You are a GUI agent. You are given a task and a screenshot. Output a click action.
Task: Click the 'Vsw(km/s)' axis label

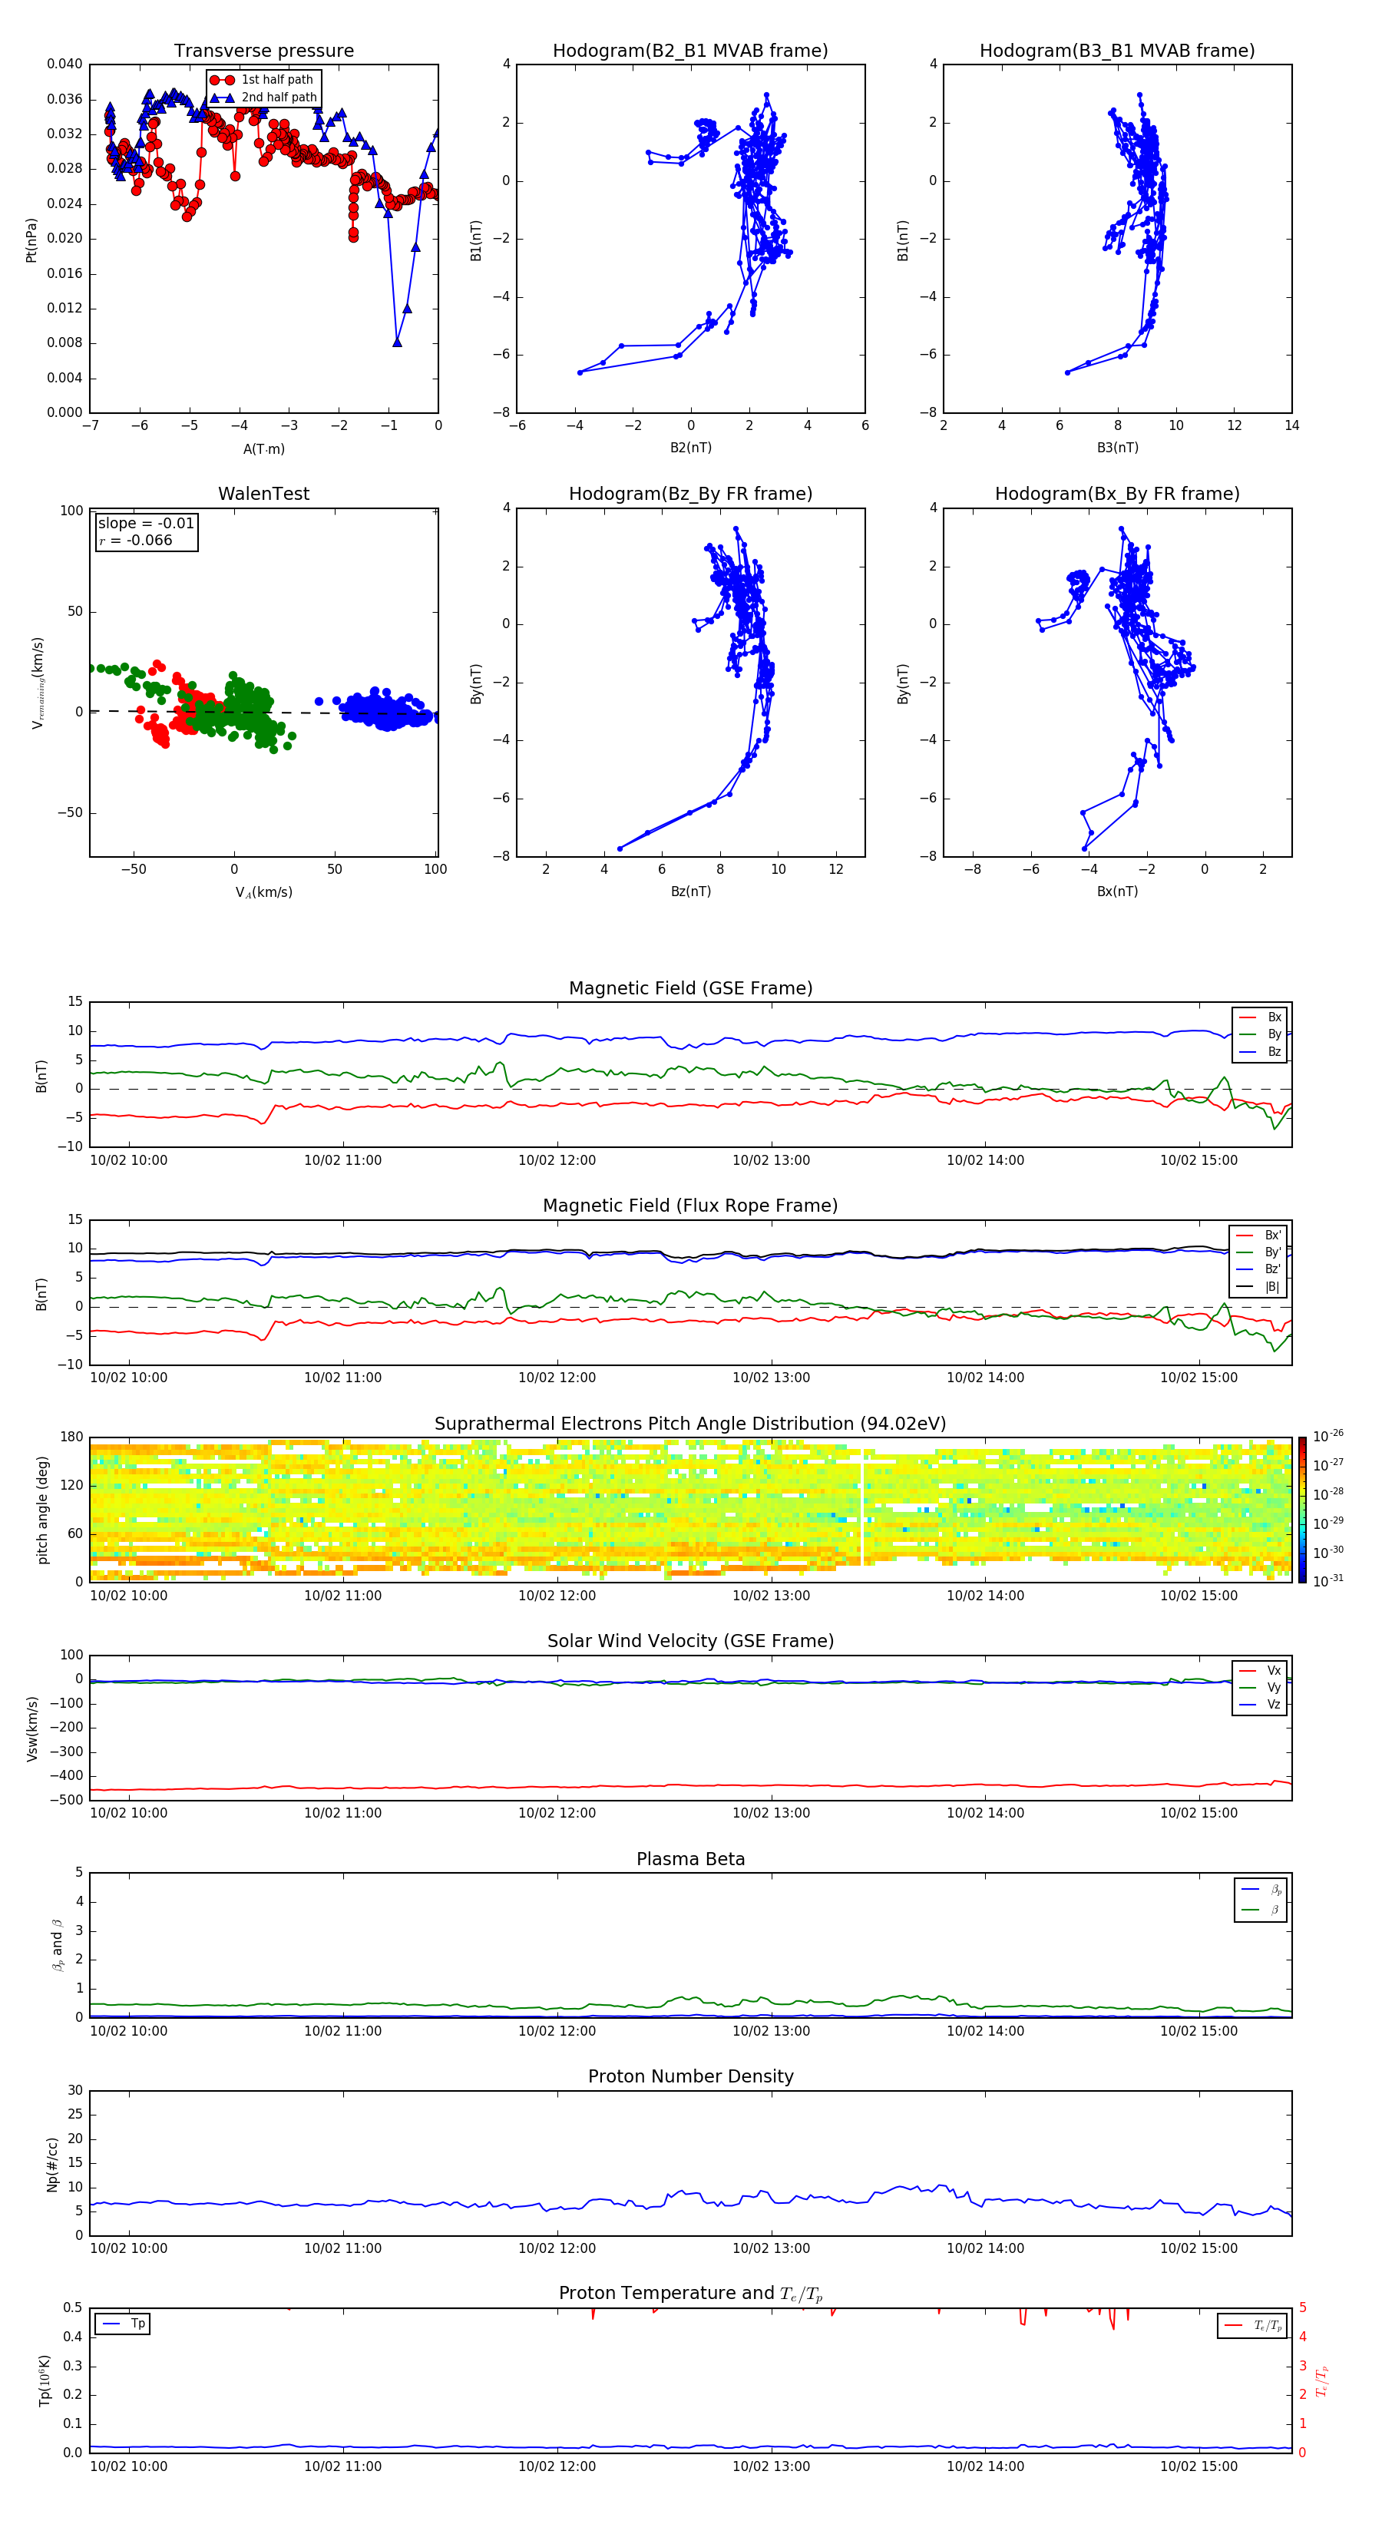[32, 1728]
